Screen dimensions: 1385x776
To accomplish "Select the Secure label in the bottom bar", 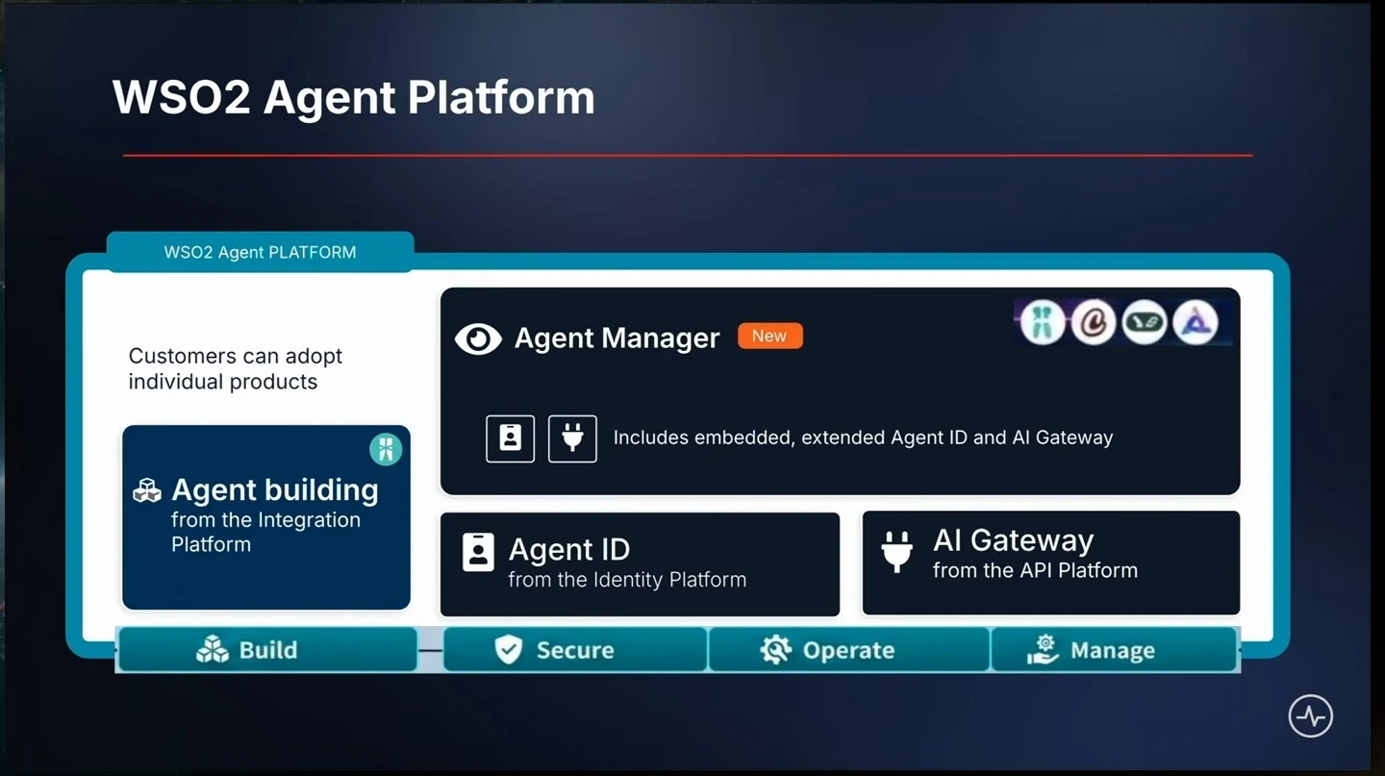I will pos(575,650).
